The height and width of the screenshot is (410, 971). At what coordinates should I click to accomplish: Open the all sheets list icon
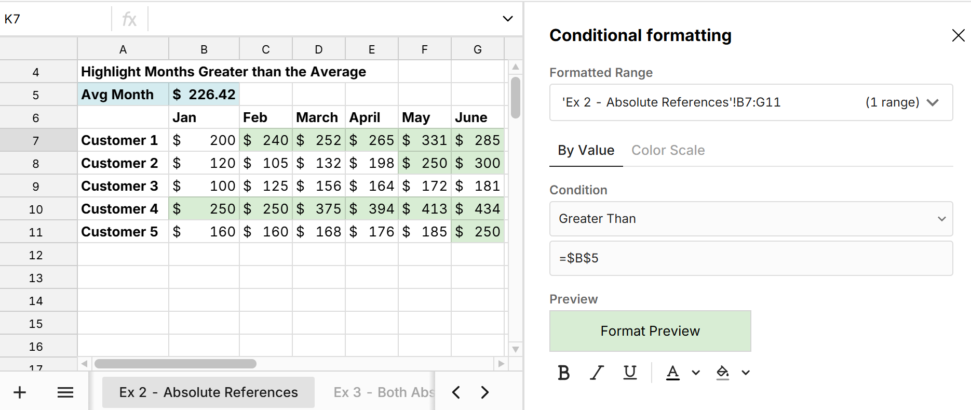[x=65, y=392]
